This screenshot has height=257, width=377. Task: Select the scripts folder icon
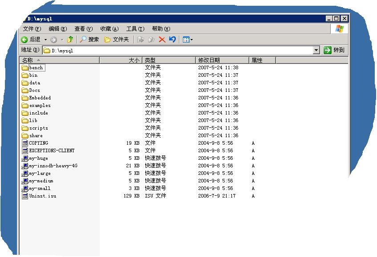[25, 128]
